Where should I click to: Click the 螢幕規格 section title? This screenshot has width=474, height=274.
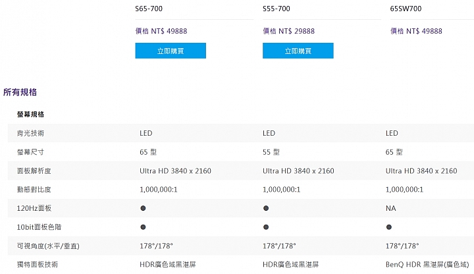30,115
